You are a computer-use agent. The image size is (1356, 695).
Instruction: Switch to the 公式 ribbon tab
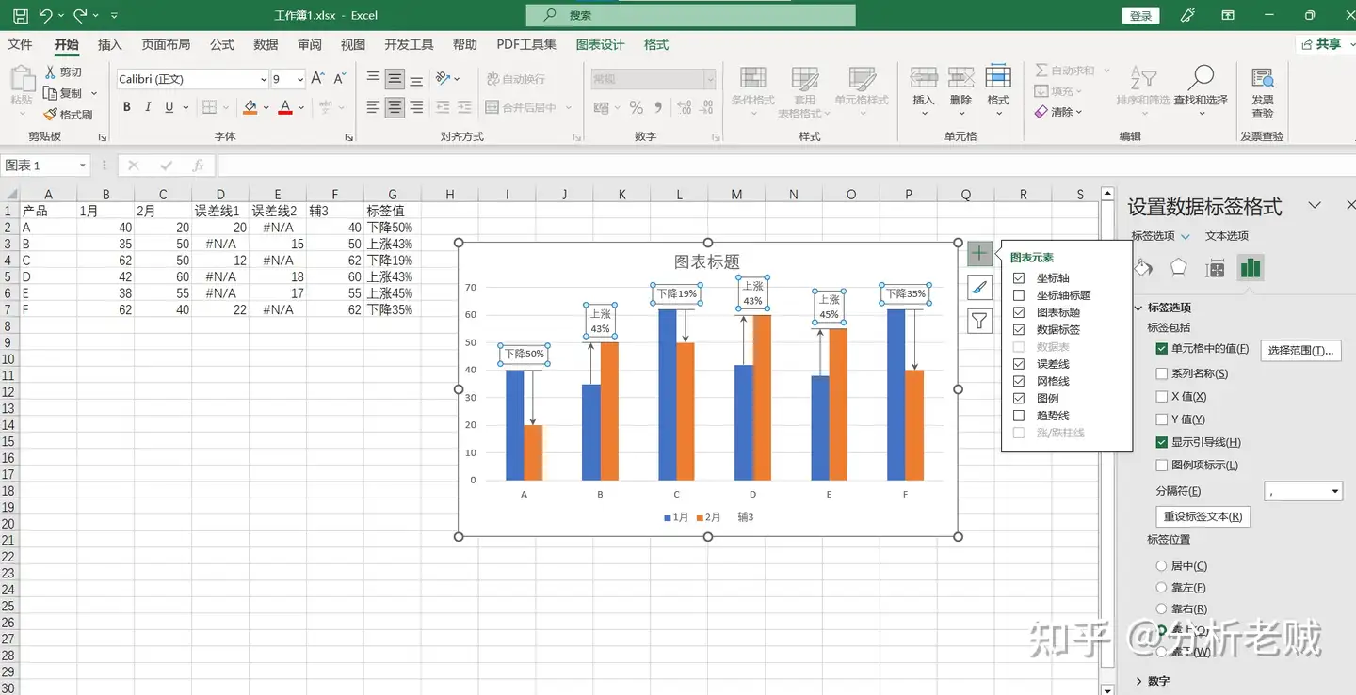click(x=222, y=44)
